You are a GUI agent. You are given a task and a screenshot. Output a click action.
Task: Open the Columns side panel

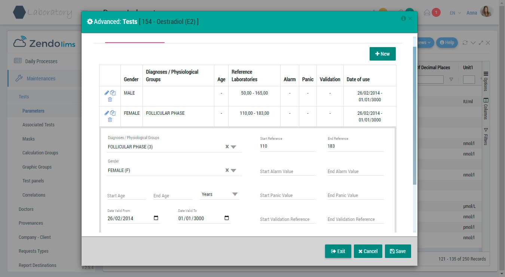(486, 108)
